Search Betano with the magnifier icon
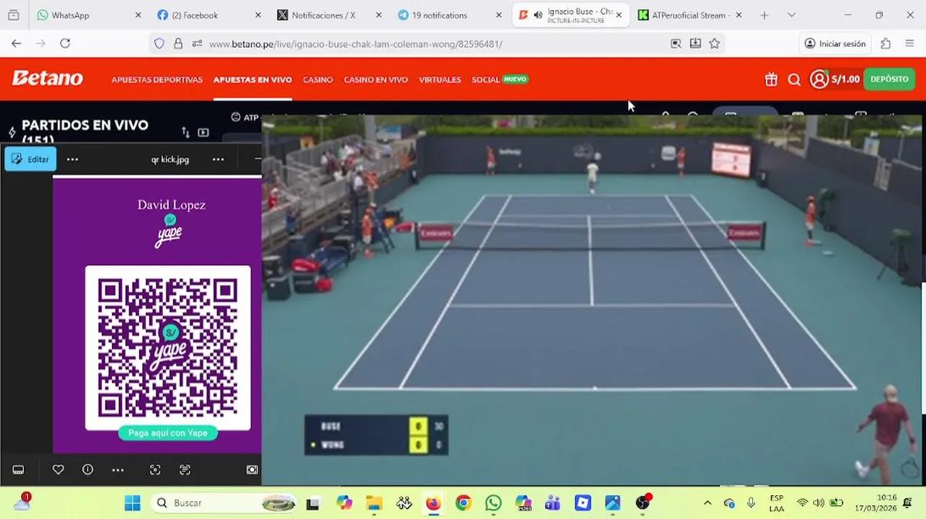The width and height of the screenshot is (926, 519). (x=794, y=79)
